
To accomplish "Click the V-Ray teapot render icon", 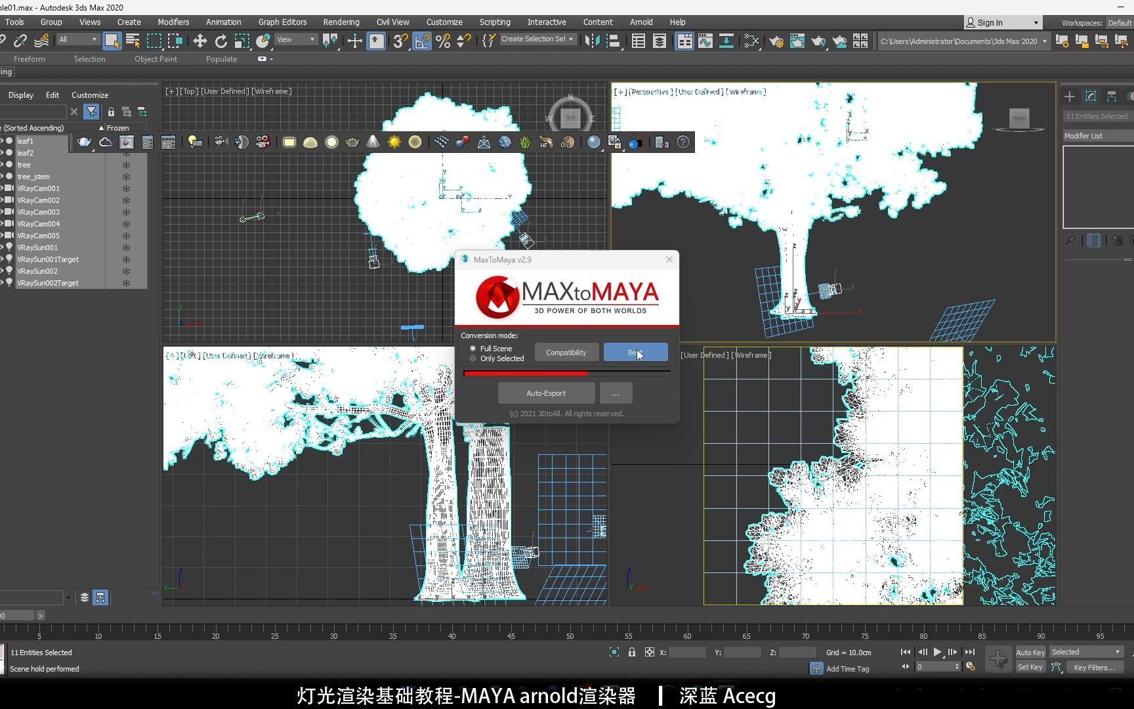I will click(x=85, y=142).
